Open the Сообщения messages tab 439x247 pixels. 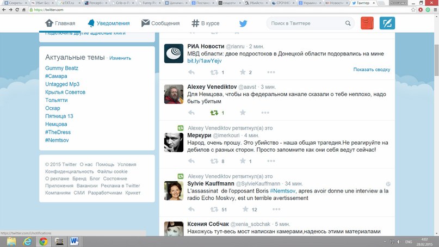click(x=160, y=23)
